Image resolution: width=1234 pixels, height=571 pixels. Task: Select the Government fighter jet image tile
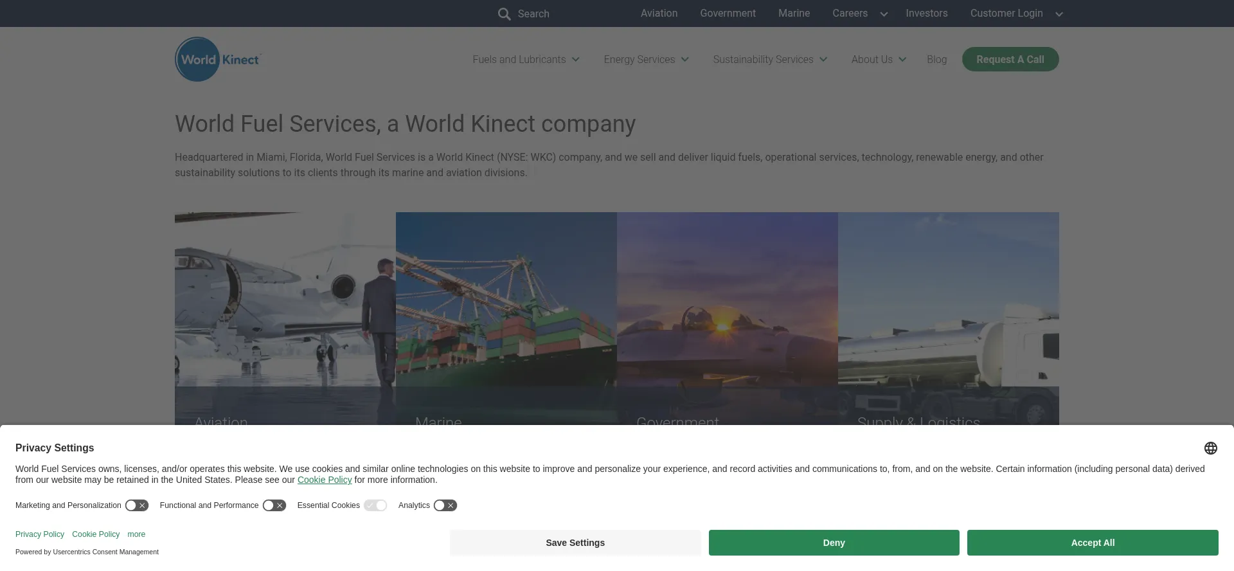(728, 319)
